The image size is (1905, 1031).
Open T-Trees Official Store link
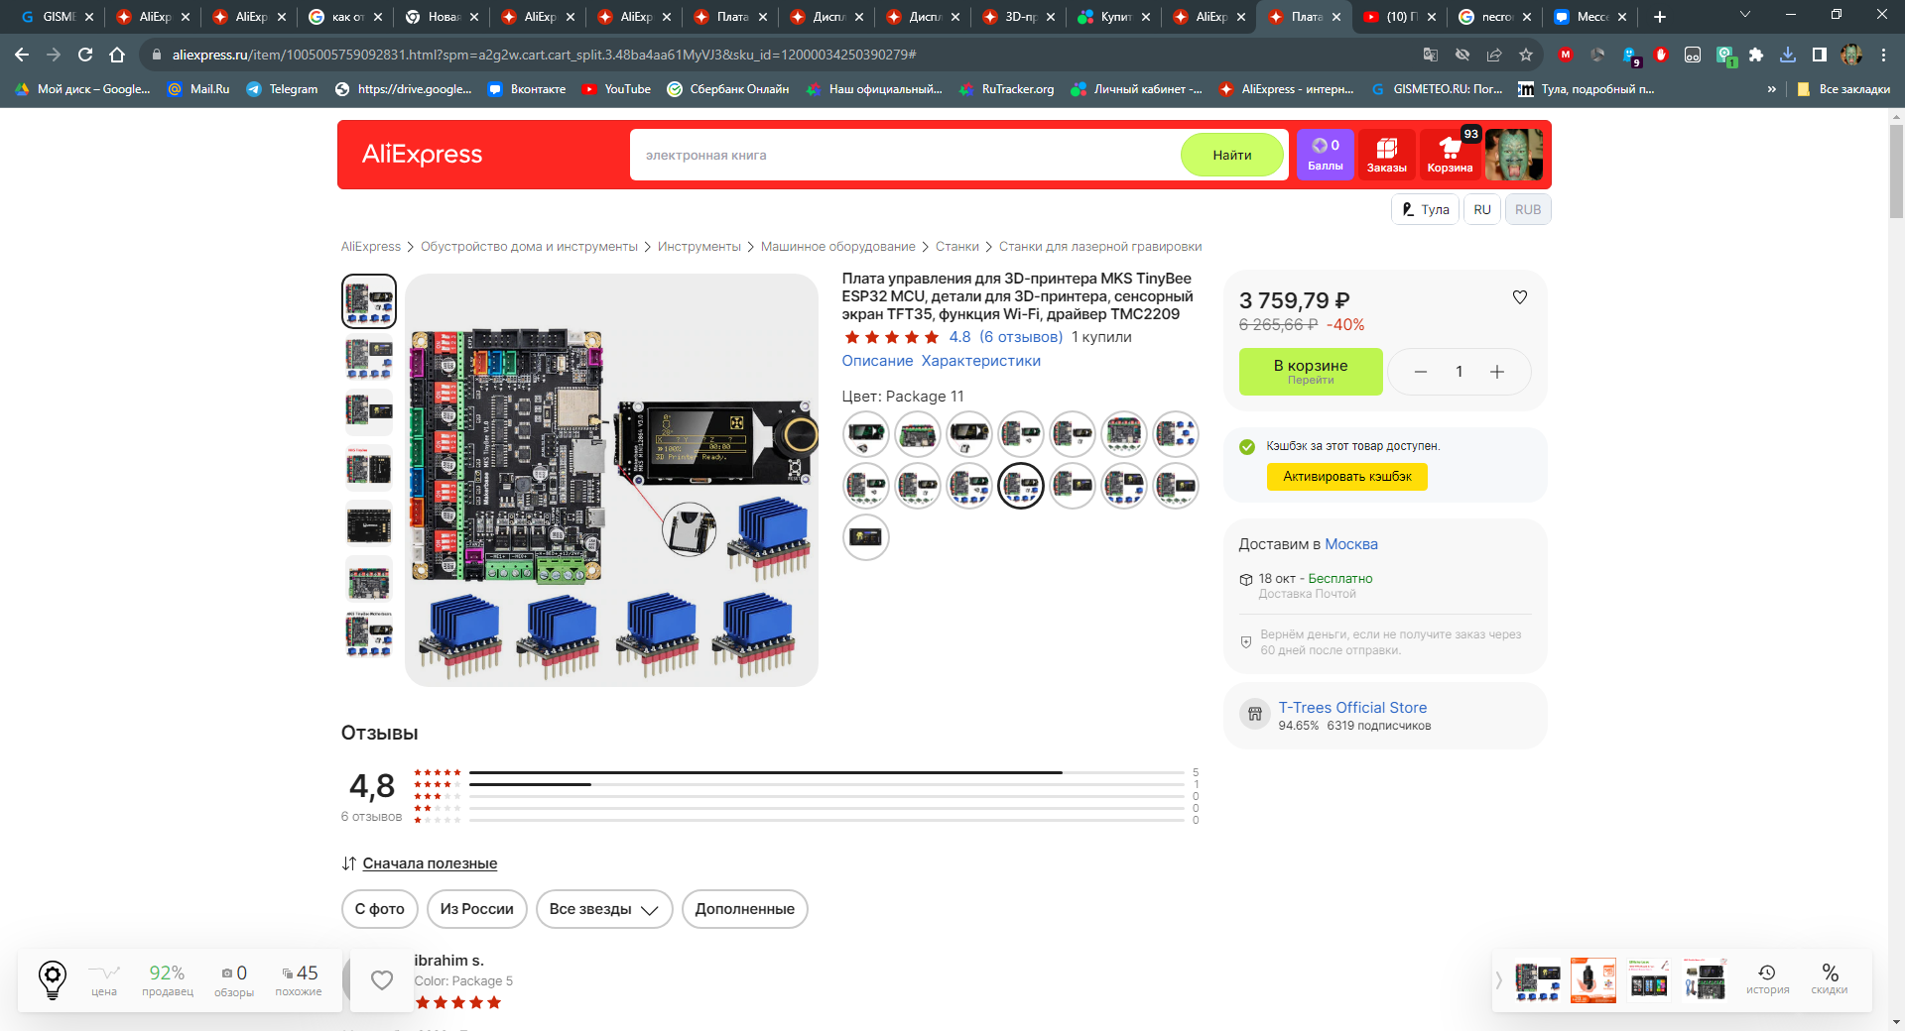coord(1352,708)
